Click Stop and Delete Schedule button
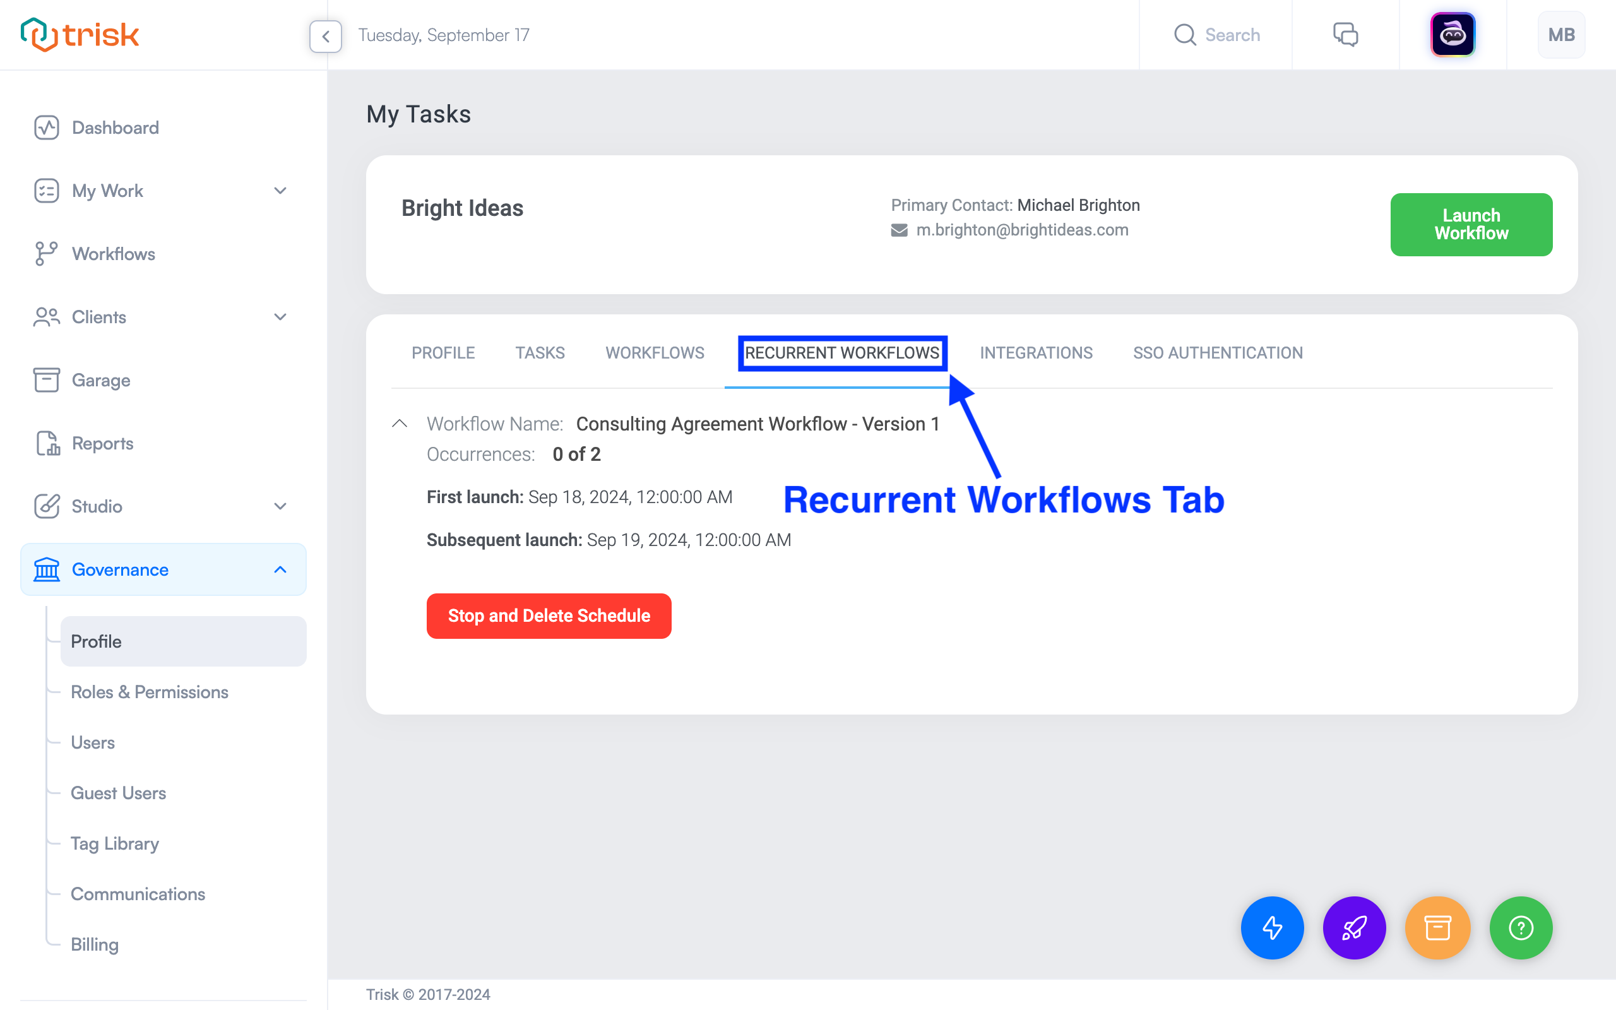Screen dimensions: 1616x1010 (550, 615)
